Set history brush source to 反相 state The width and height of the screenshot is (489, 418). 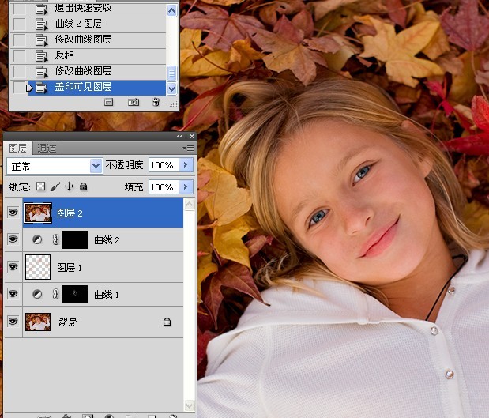[20, 56]
